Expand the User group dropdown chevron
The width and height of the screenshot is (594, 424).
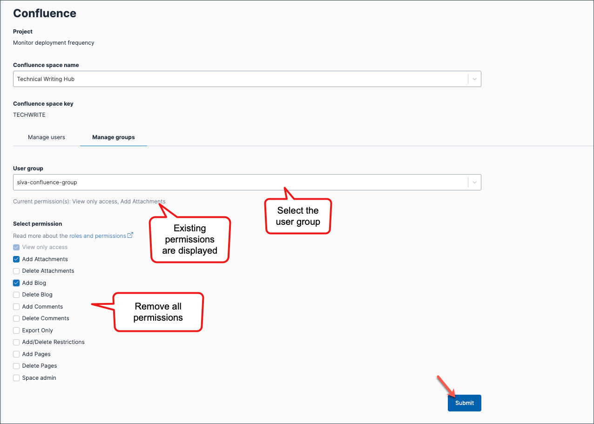(x=474, y=182)
